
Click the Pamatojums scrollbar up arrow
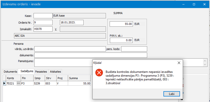point(204,61)
